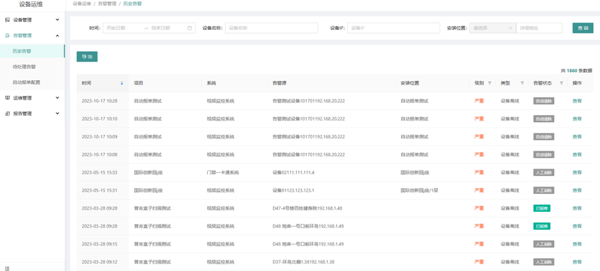Image resolution: width=600 pixels, height=271 pixels.
Task: Click 查看 for the 2023-10-17 10:28 alarm
Action: 577,101
